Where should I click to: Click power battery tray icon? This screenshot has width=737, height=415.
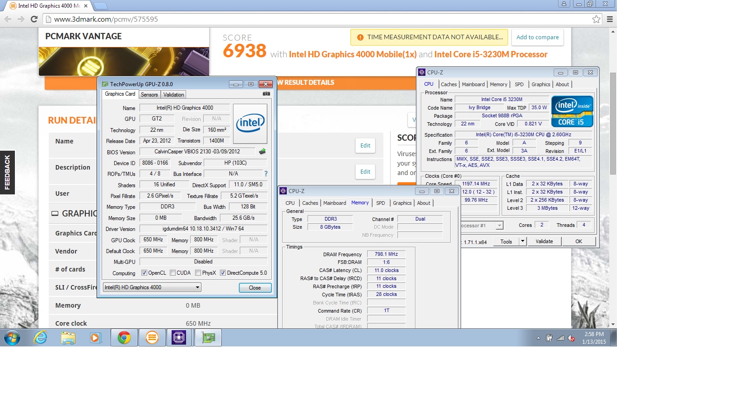tap(549, 338)
